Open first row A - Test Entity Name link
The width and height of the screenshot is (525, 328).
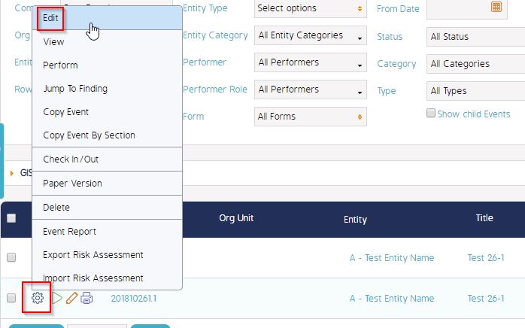[392, 258]
